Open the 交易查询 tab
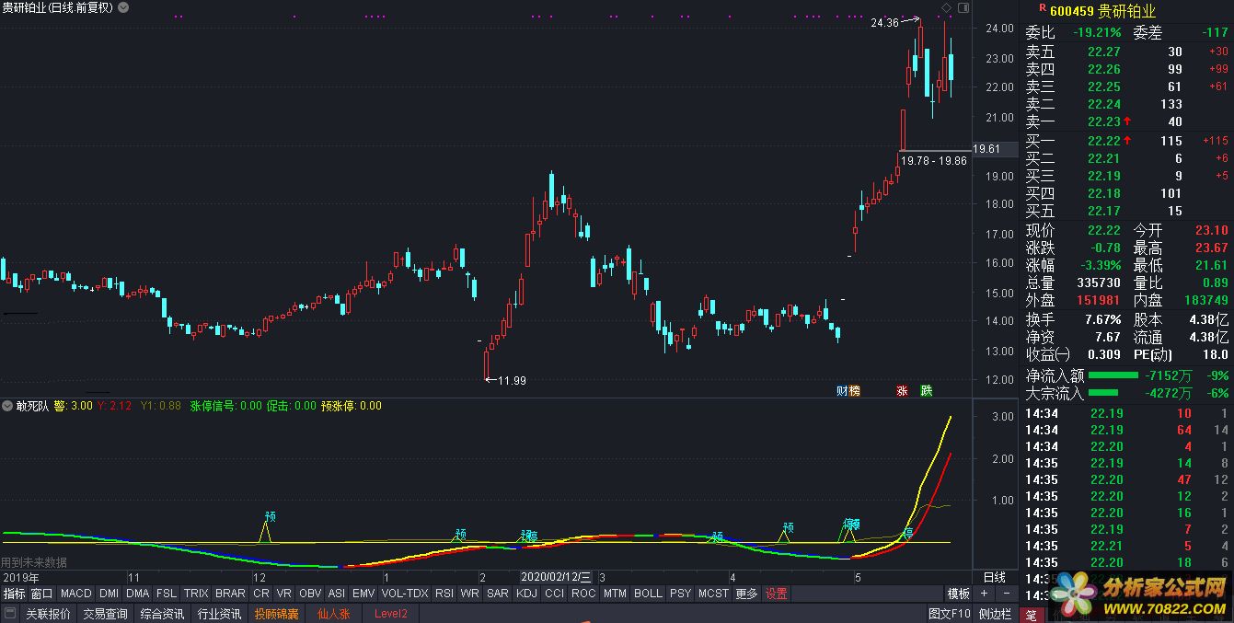Viewport: 1234px width, 623px height. click(105, 614)
